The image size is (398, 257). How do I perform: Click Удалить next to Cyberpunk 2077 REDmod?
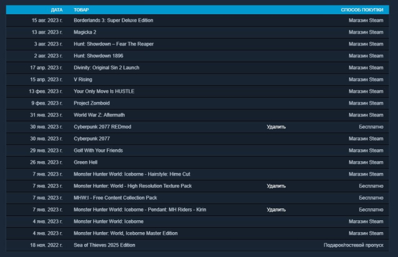[x=276, y=127]
